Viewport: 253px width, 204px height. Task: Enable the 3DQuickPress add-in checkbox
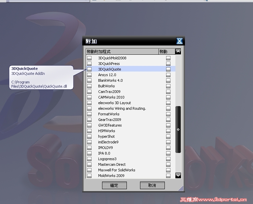click(89, 64)
